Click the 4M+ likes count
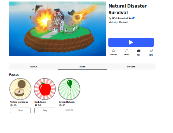 pyautogui.click(x=139, y=55)
